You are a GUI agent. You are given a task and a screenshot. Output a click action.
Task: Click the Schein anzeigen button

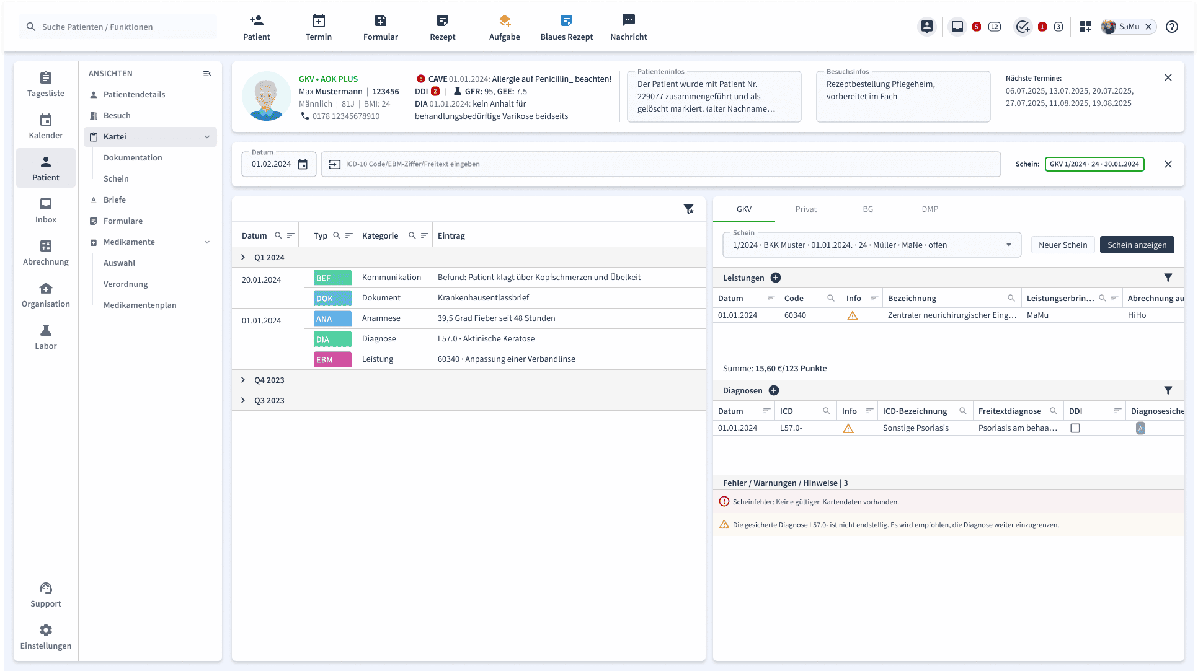click(x=1137, y=245)
